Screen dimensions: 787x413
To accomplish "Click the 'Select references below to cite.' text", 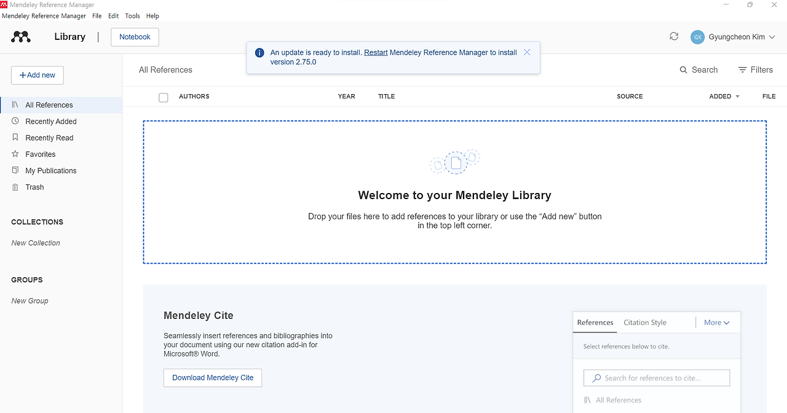I will [626, 347].
